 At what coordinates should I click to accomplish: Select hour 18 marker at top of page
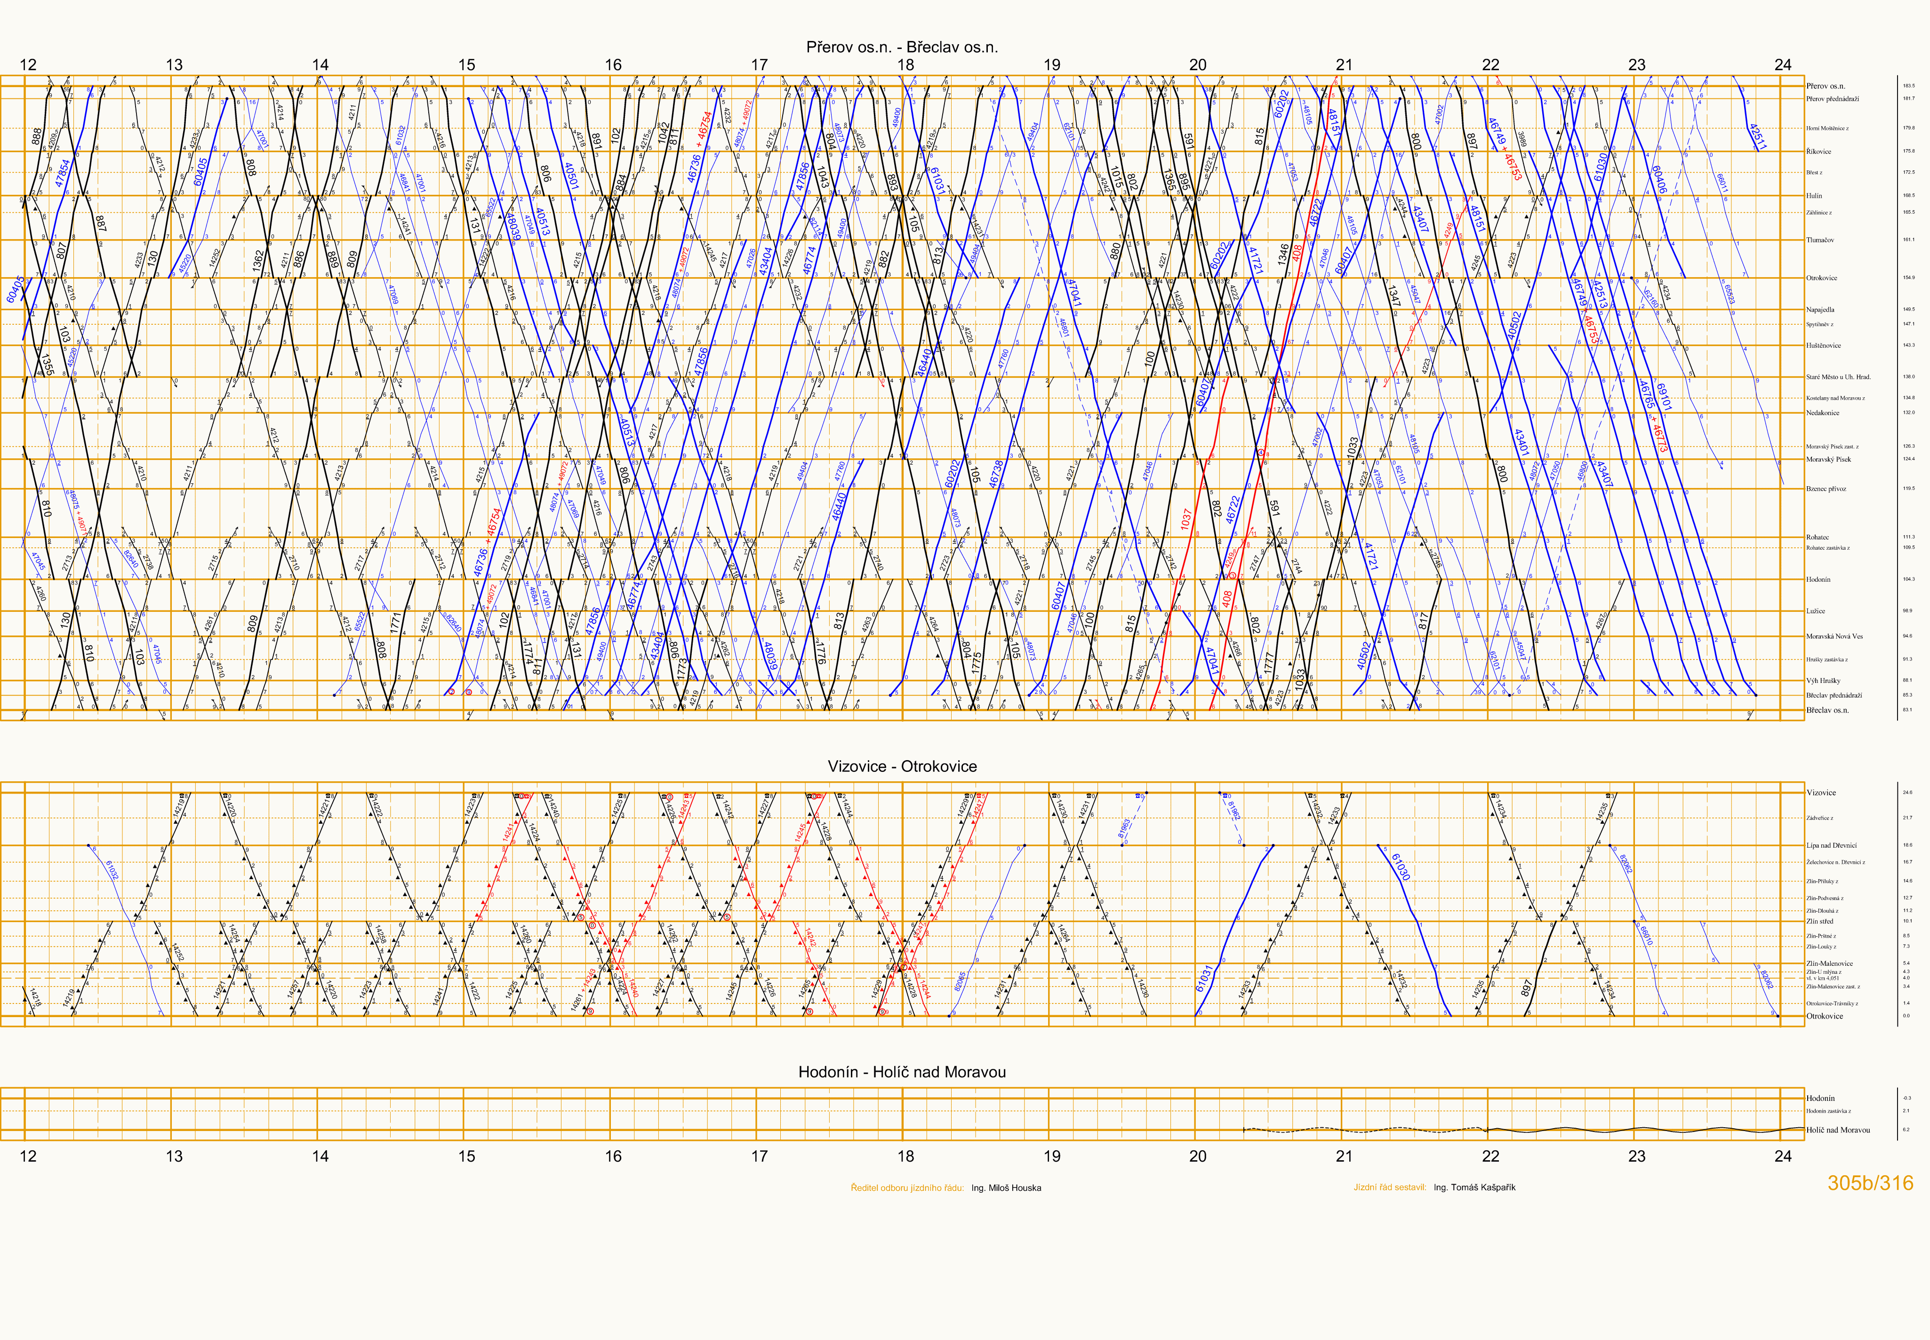point(905,64)
